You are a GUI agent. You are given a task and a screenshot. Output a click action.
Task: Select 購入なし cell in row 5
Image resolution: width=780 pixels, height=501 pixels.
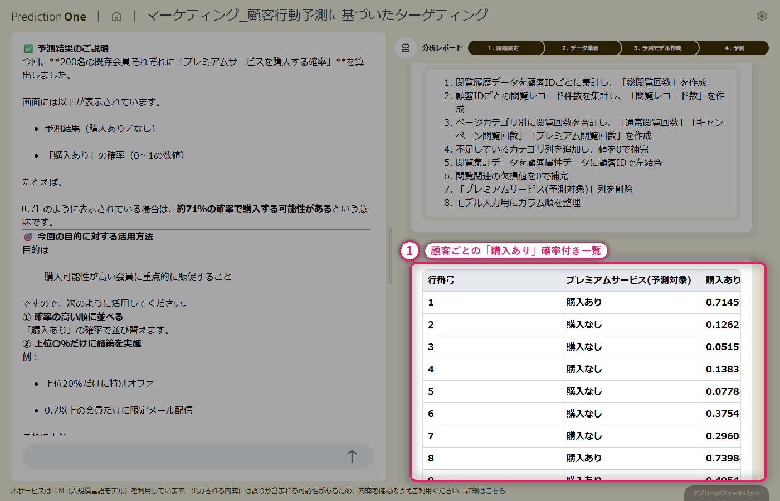(631, 391)
